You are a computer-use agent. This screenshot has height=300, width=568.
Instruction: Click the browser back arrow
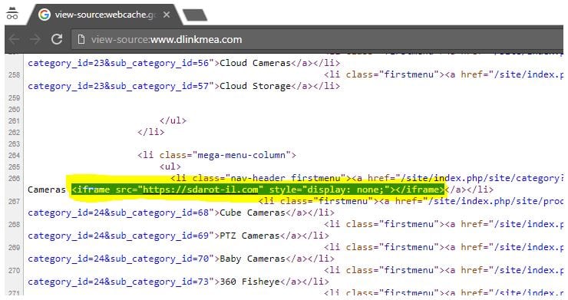pos(14,39)
